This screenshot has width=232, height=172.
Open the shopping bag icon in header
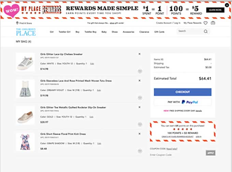(213, 23)
